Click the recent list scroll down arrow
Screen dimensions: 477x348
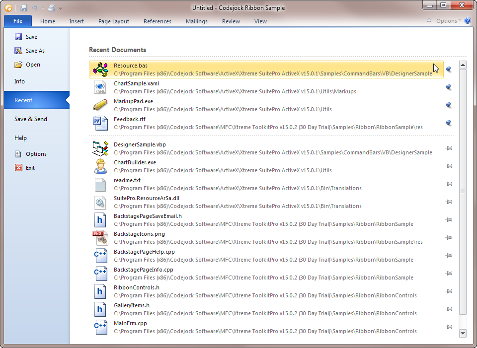pos(463,333)
